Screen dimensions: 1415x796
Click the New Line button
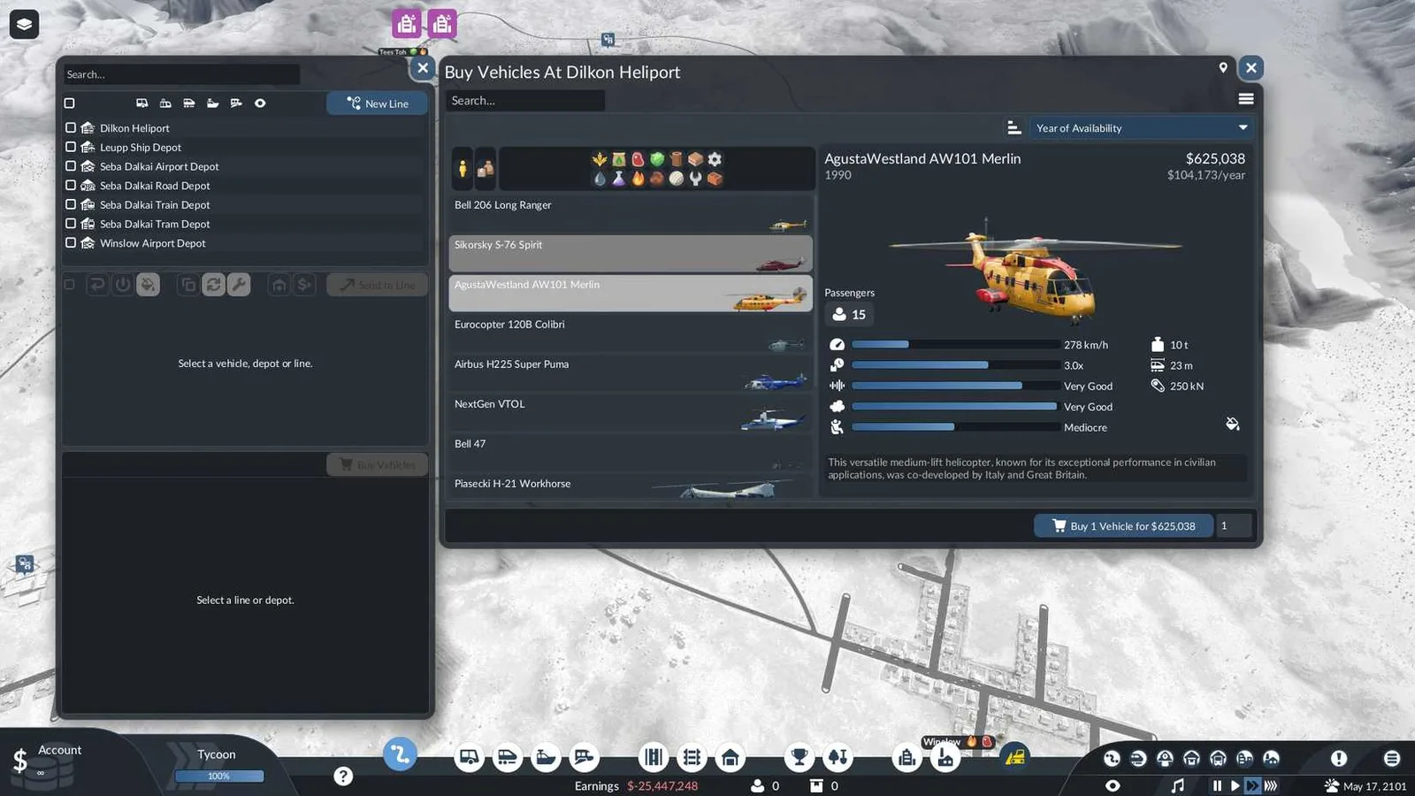point(378,103)
